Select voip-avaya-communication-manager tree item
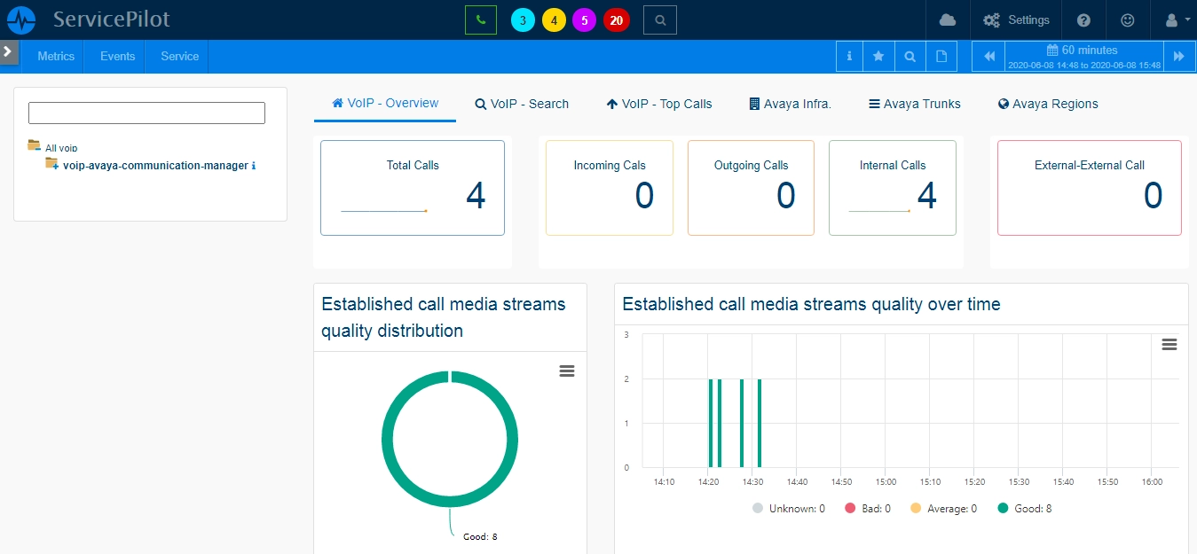This screenshot has width=1197, height=554. click(155, 165)
